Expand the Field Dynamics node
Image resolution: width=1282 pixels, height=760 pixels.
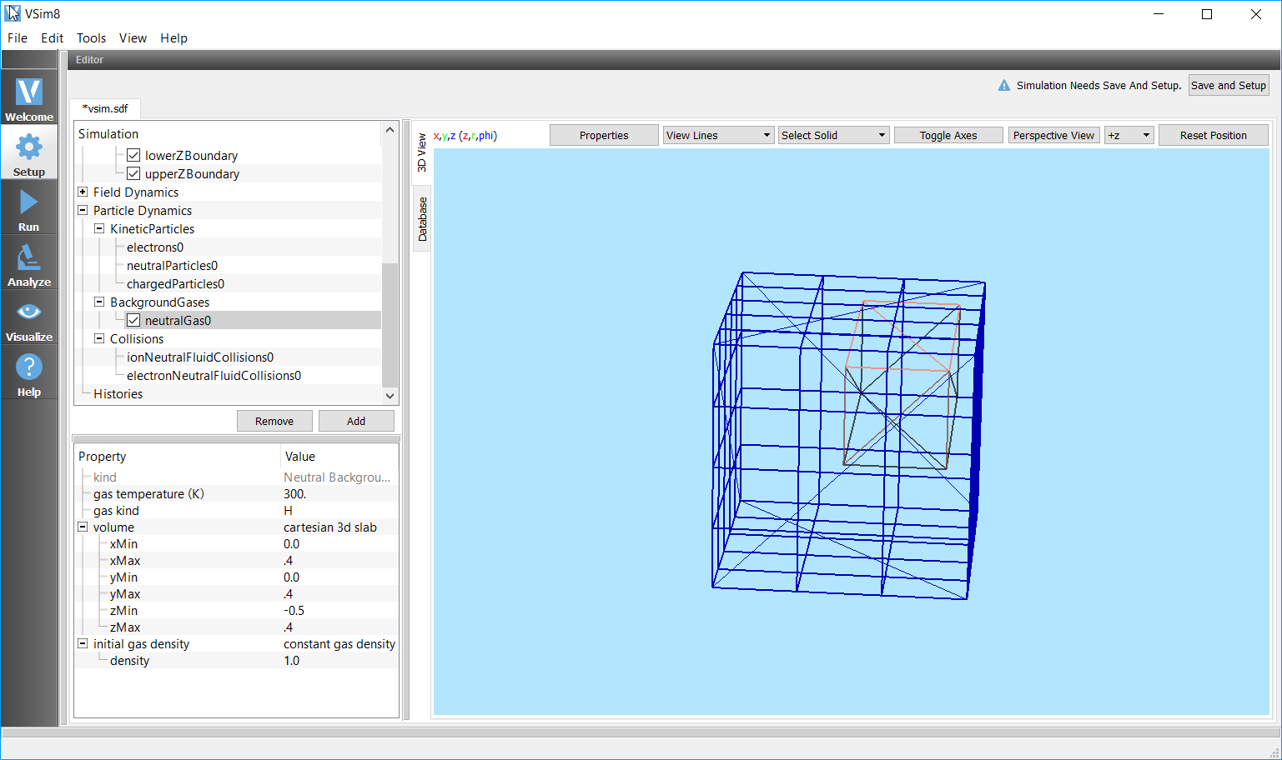83,192
